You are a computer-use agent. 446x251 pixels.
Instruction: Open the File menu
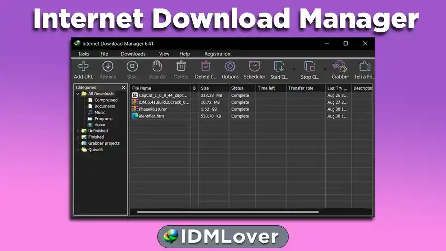point(104,54)
